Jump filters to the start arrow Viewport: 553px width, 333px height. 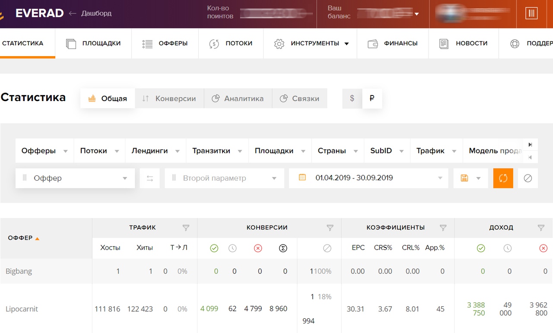(530, 157)
